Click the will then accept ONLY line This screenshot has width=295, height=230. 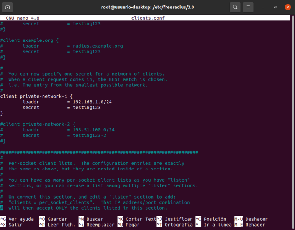tap(84, 208)
